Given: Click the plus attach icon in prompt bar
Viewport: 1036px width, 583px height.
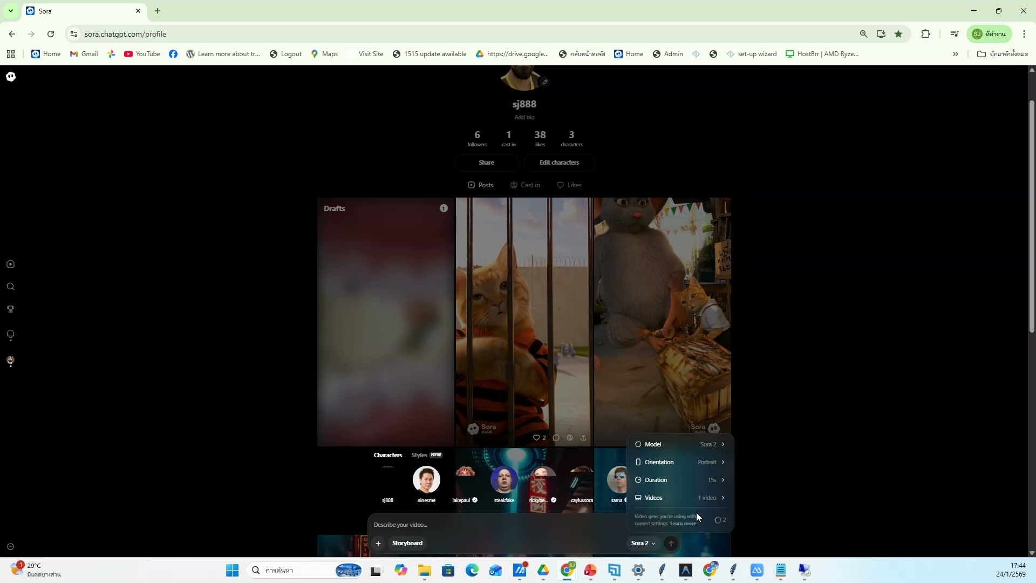Looking at the screenshot, I should point(378,544).
